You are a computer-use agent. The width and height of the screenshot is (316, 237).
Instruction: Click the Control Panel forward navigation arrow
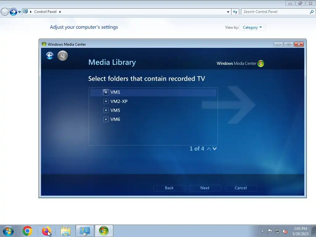[x=13, y=12]
